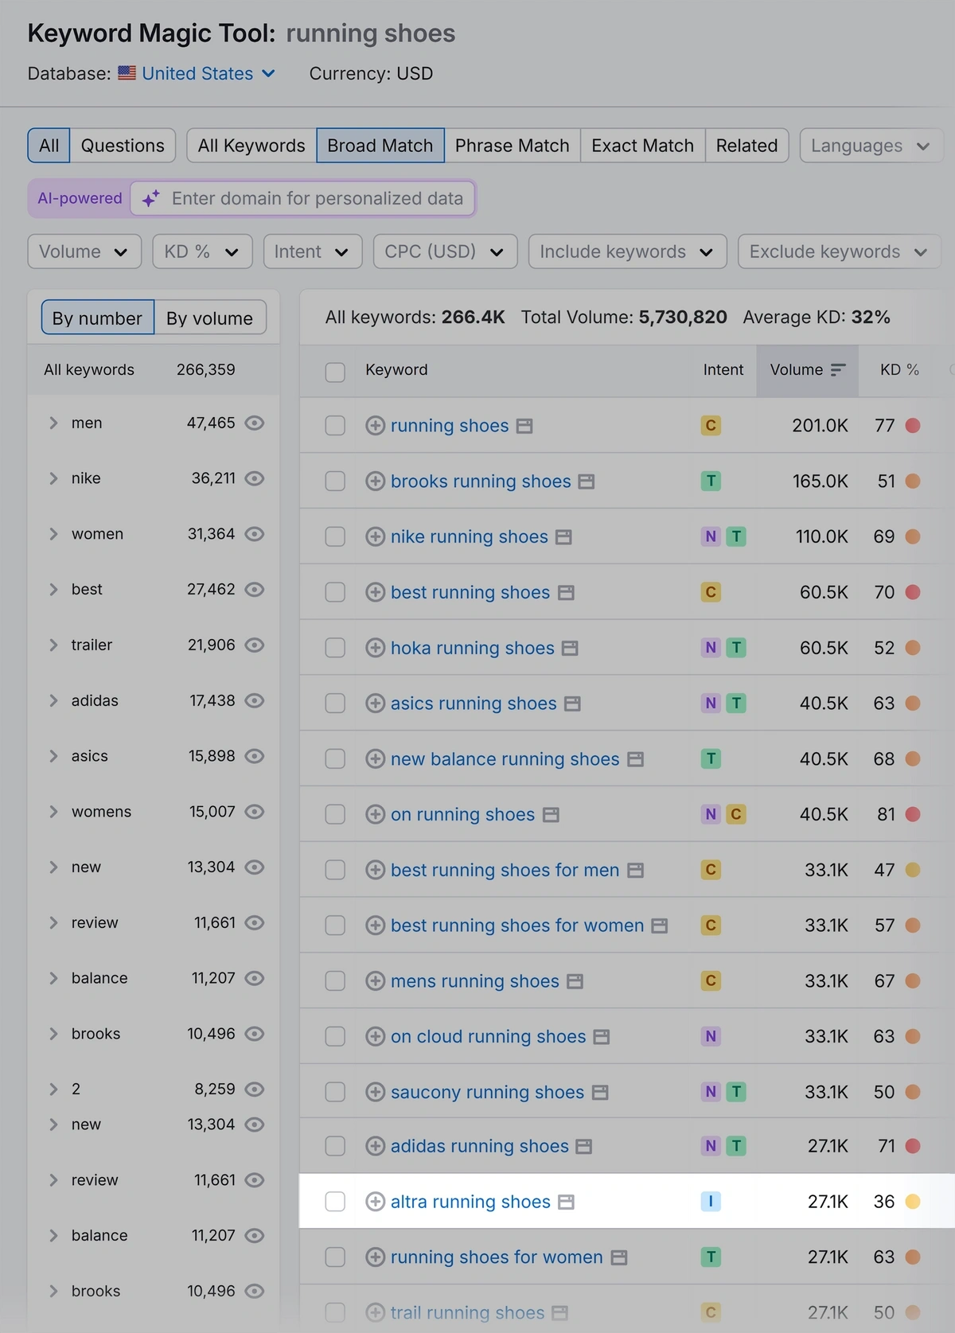The width and height of the screenshot is (955, 1333).
Task: Click Volume column sort icon
Action: pos(838,370)
